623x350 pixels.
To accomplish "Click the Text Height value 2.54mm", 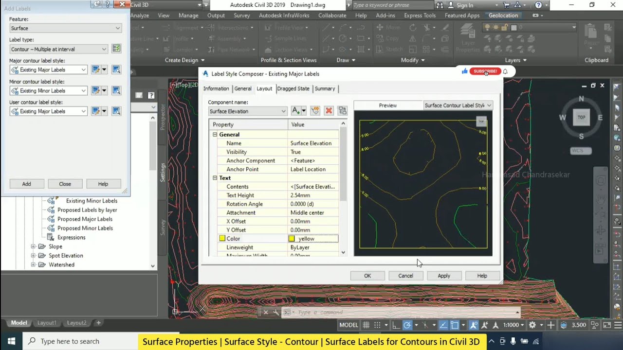I will pos(313,195).
